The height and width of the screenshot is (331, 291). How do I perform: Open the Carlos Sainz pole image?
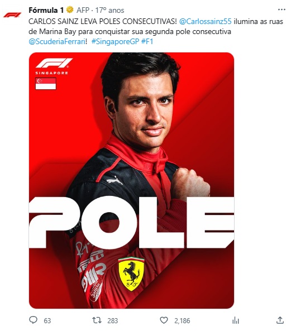[131, 180]
